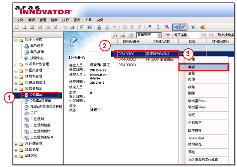
Task: Click the building layout toggle icon
Action: click(183, 27)
